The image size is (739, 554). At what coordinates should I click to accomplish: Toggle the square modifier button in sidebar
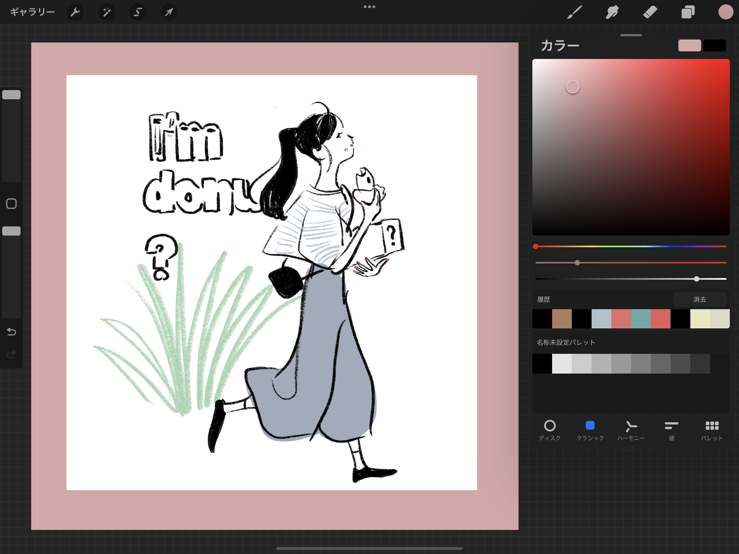point(11,203)
